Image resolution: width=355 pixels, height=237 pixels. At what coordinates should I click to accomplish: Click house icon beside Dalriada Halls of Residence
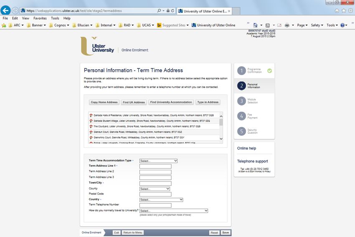point(91,115)
